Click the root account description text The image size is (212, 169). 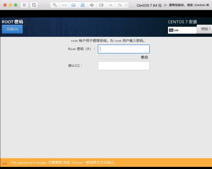pos(108,41)
